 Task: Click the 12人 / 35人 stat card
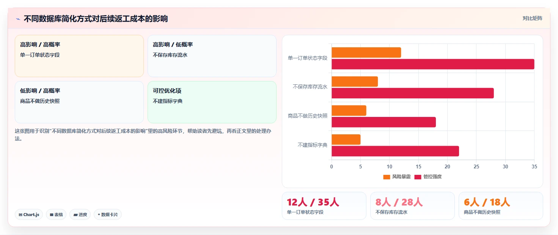pyautogui.click(x=324, y=206)
